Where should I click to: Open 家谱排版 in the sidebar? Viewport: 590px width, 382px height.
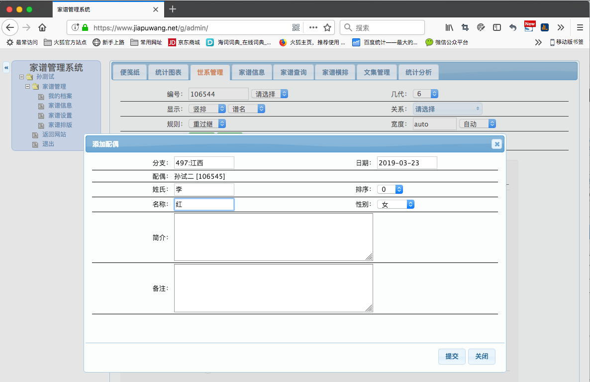pos(60,125)
